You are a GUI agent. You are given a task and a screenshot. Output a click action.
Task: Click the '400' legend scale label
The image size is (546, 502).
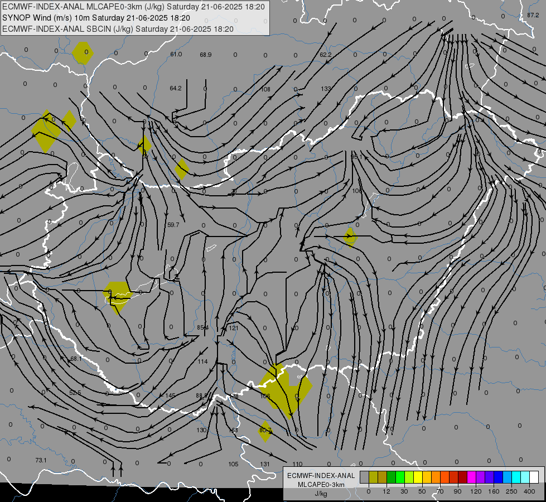529,491
